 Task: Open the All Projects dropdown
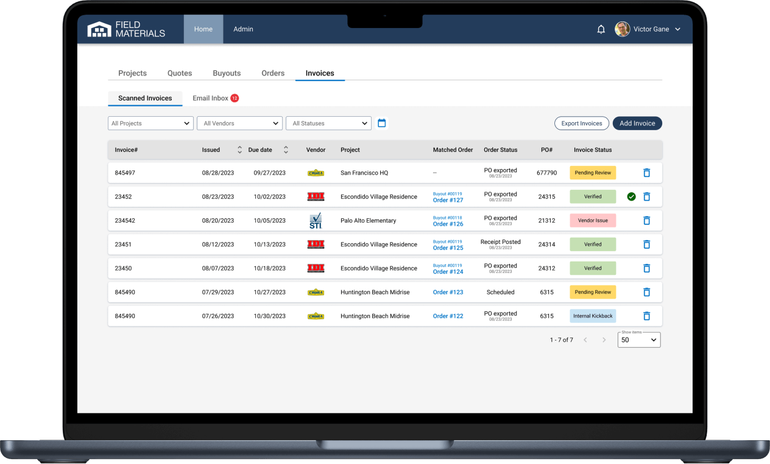coord(150,123)
